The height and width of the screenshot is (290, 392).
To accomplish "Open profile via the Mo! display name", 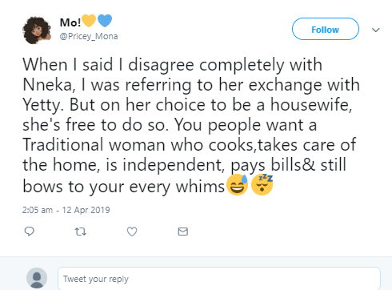I will click(x=70, y=22).
